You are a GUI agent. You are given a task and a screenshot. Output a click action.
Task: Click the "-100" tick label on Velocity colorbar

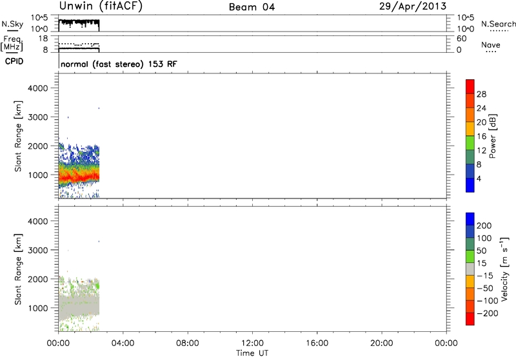pyautogui.click(x=488, y=301)
